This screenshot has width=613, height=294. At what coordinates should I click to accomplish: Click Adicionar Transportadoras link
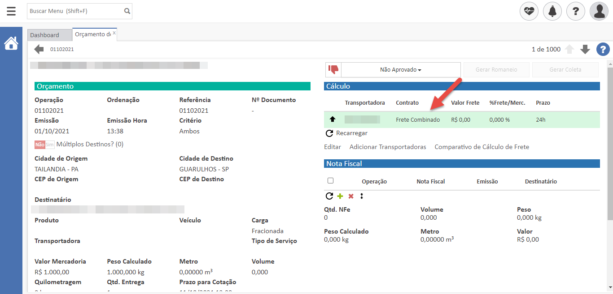click(x=388, y=147)
